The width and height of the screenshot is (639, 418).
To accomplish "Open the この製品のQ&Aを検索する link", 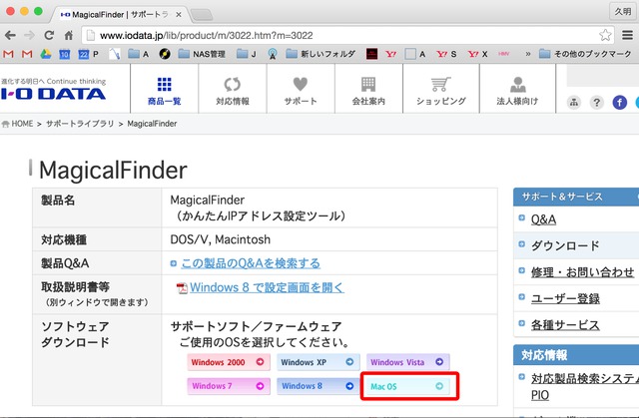I will click(251, 263).
